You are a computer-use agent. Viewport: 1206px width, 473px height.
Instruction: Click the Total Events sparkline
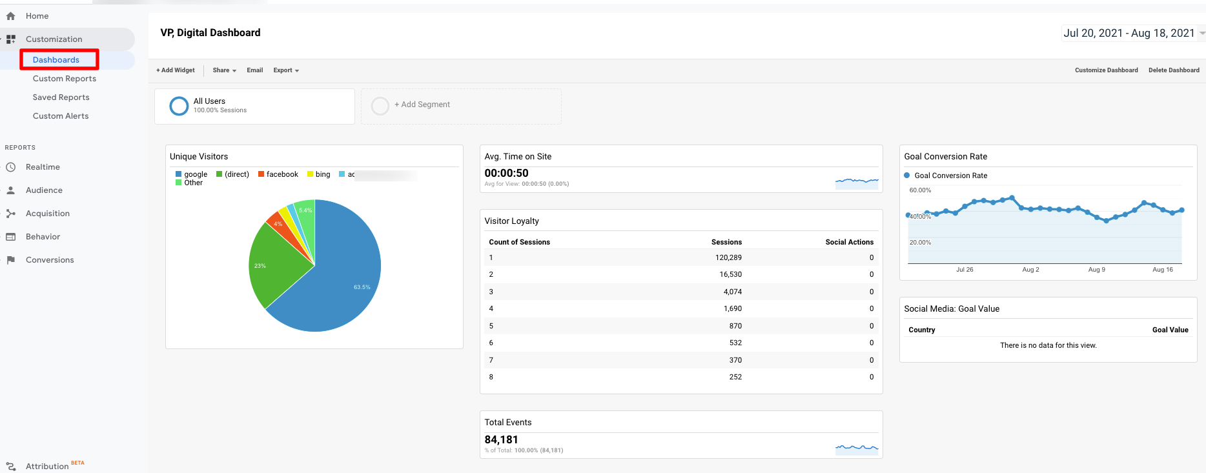click(x=857, y=448)
